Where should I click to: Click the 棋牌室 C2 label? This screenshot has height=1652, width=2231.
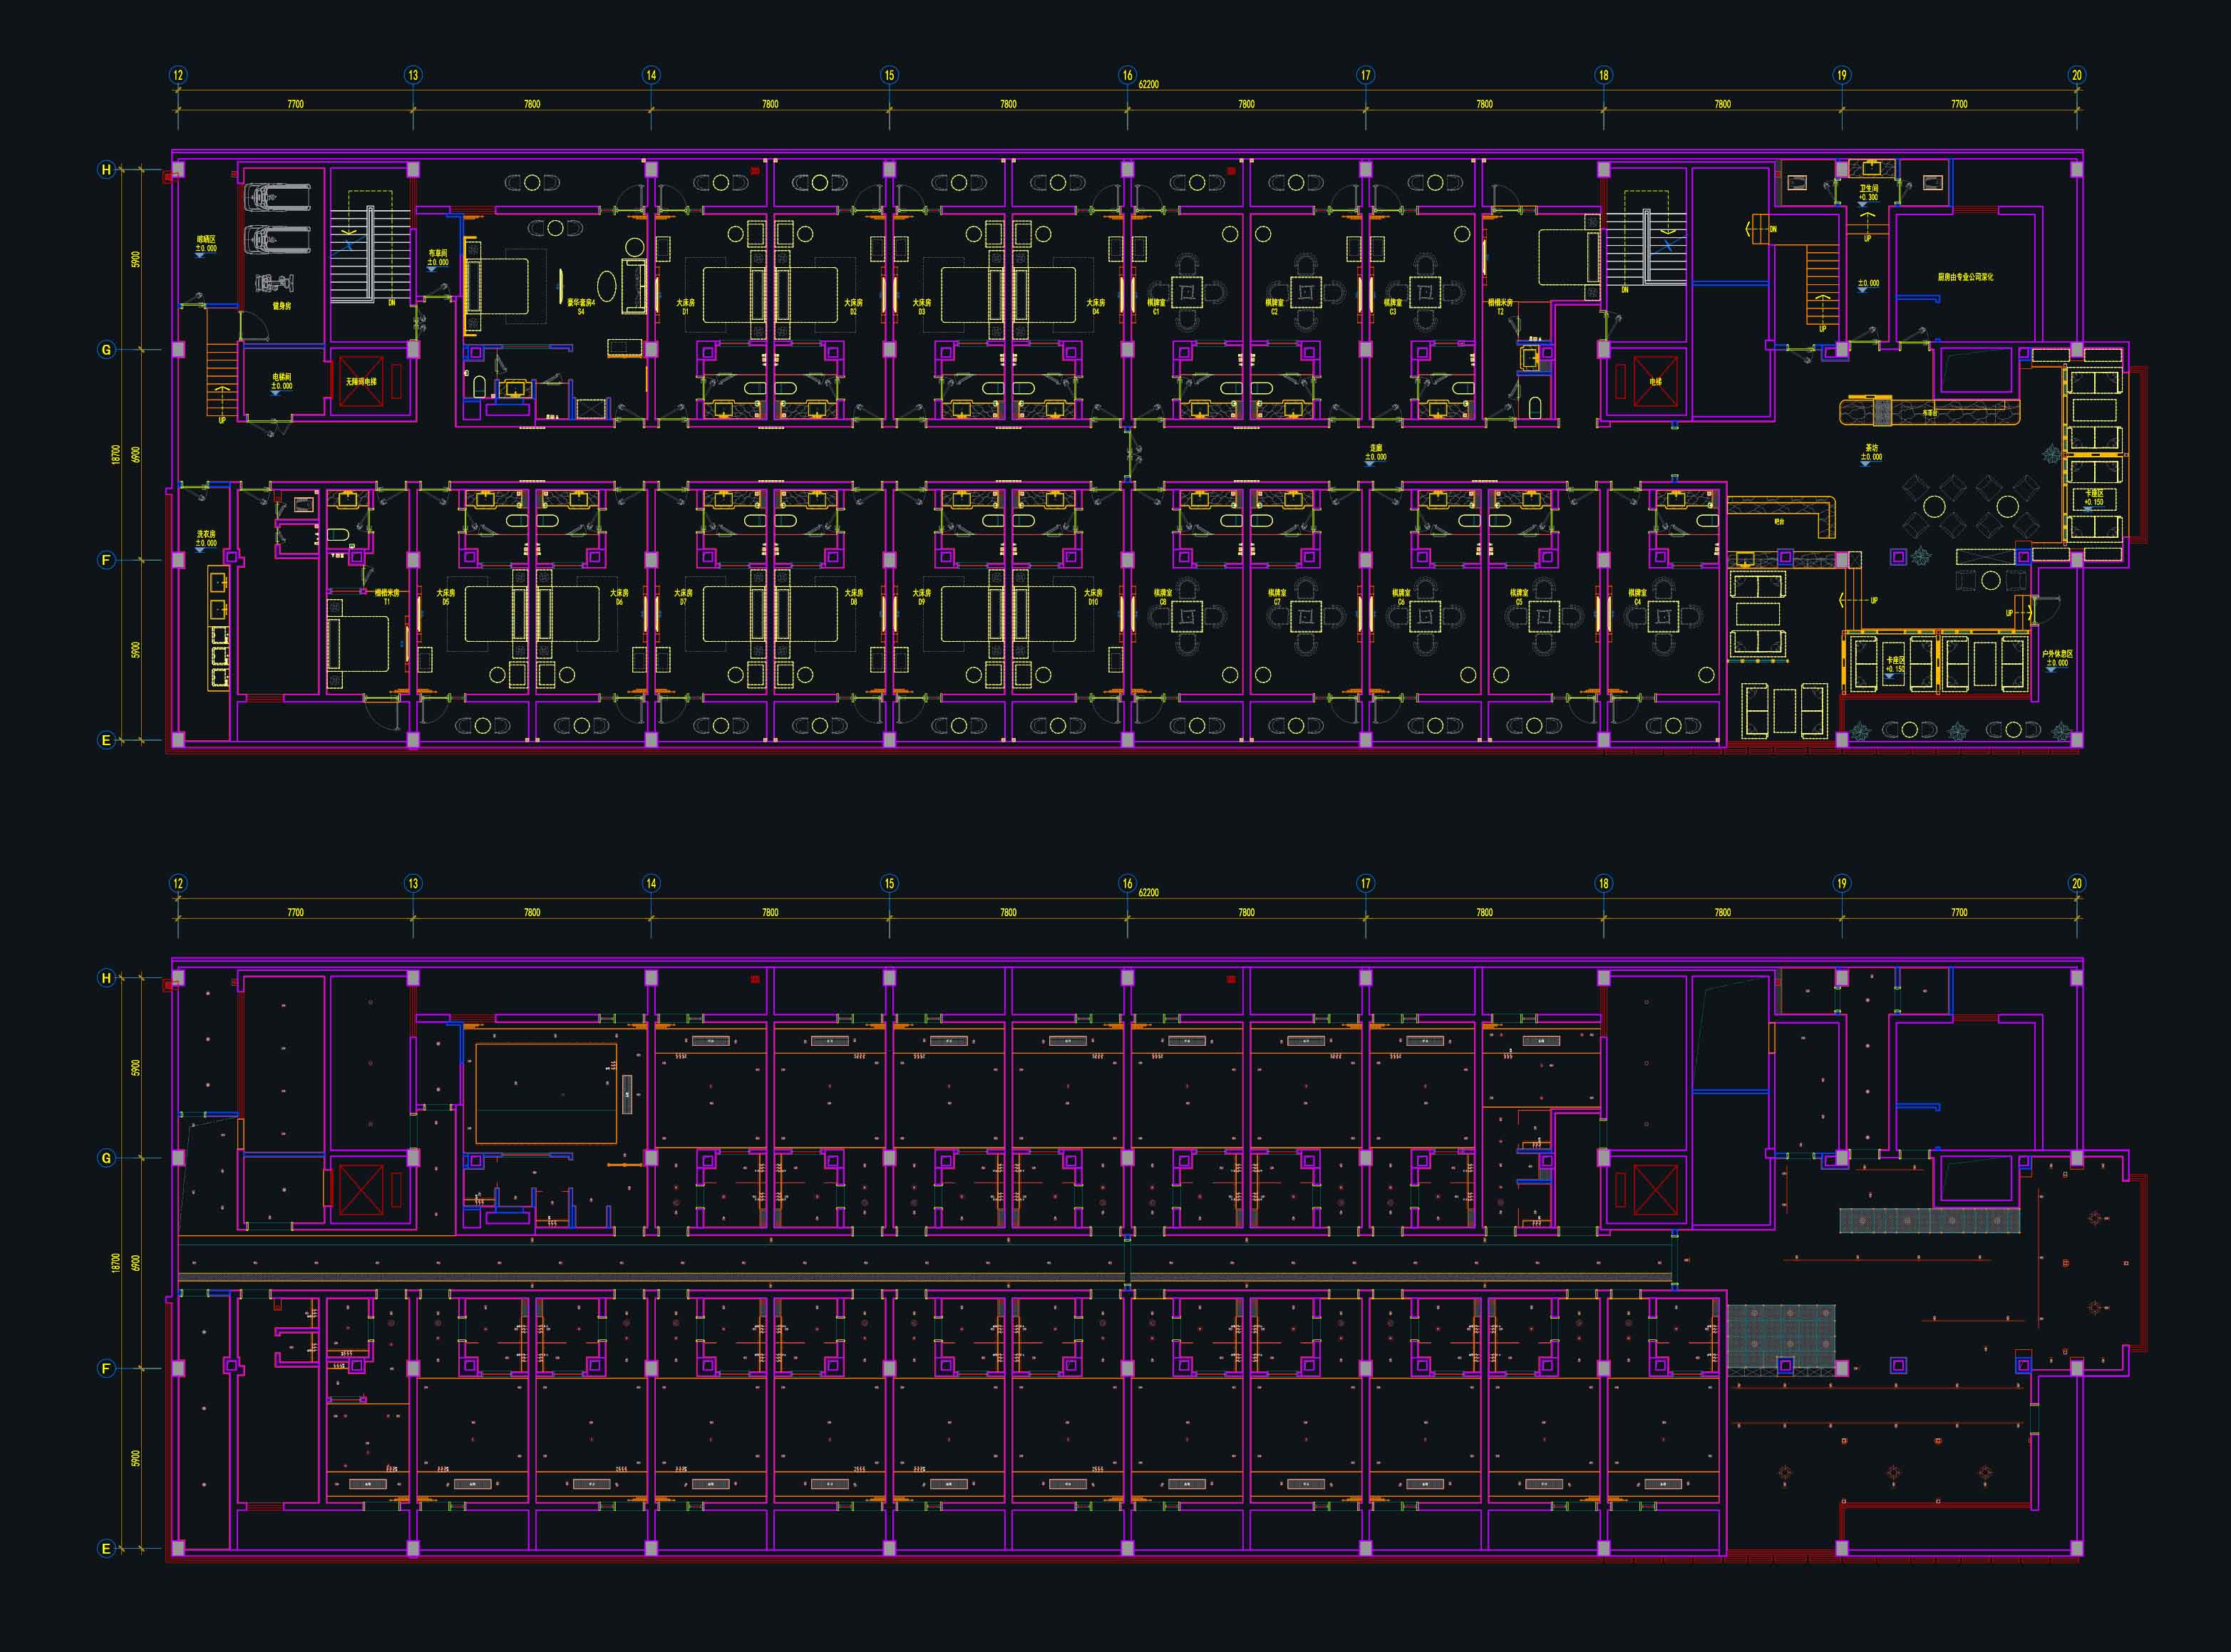(x=1274, y=307)
